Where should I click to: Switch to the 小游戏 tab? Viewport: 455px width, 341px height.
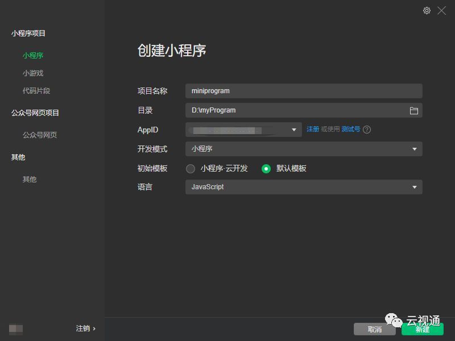coord(32,73)
